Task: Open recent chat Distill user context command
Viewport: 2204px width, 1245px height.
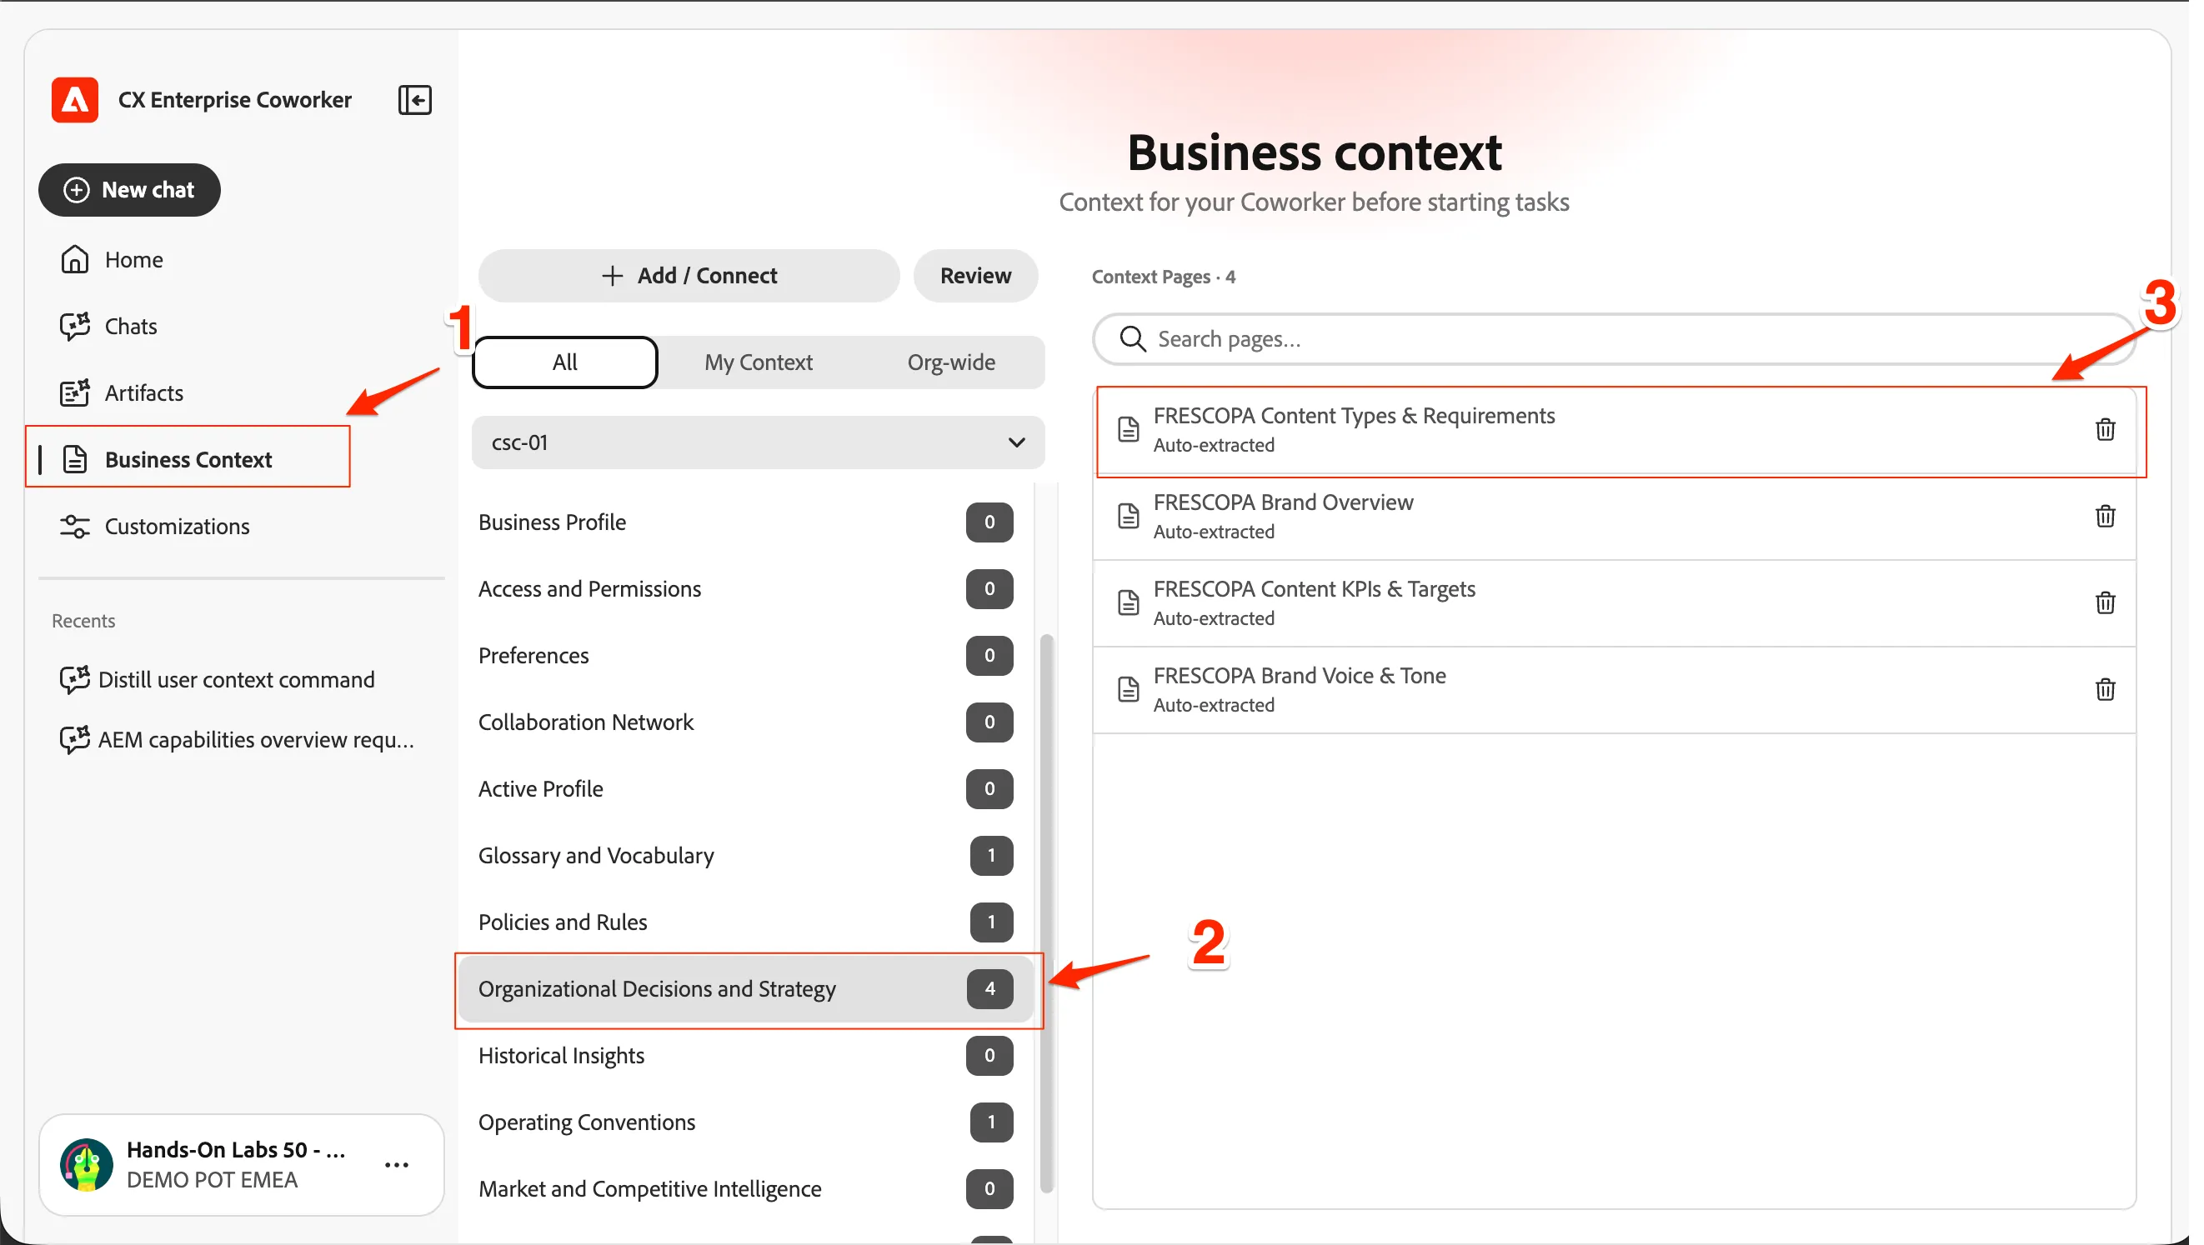Action: tap(241, 679)
